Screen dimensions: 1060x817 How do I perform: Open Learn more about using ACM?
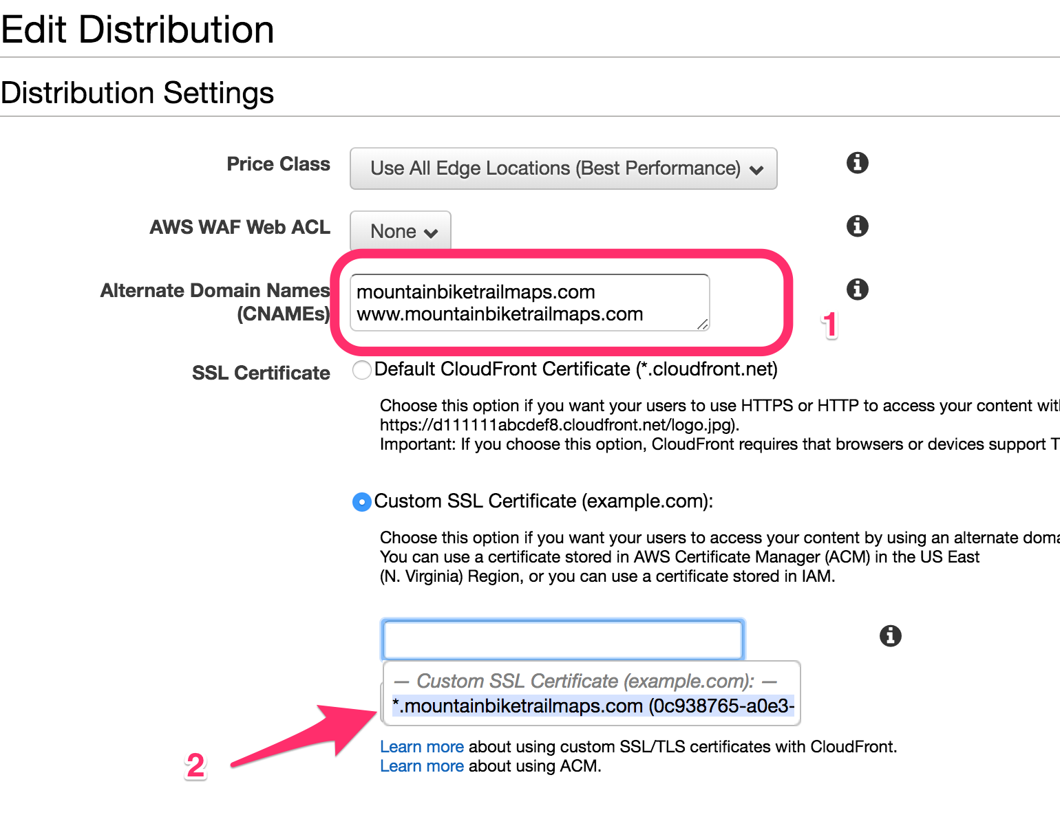point(422,766)
